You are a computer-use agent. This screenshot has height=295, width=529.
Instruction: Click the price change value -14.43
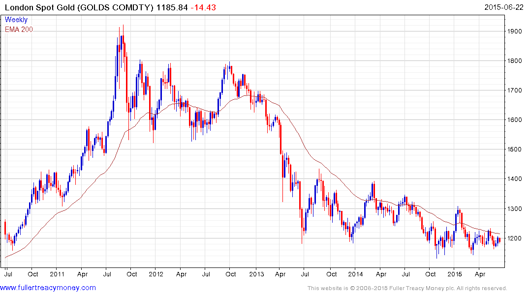tap(203, 7)
